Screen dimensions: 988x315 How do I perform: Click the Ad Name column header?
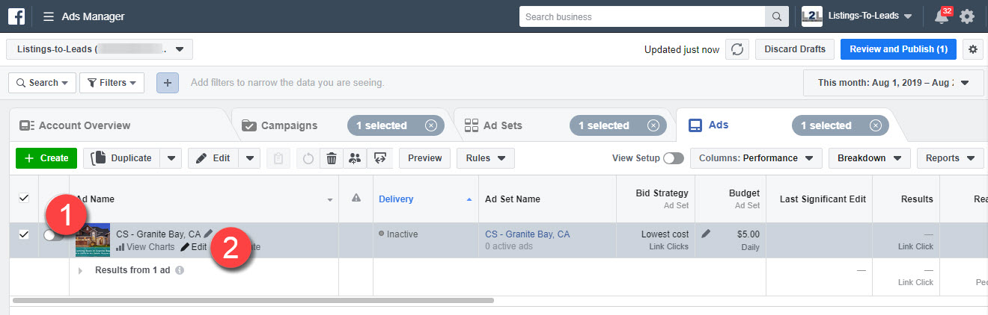(x=94, y=199)
